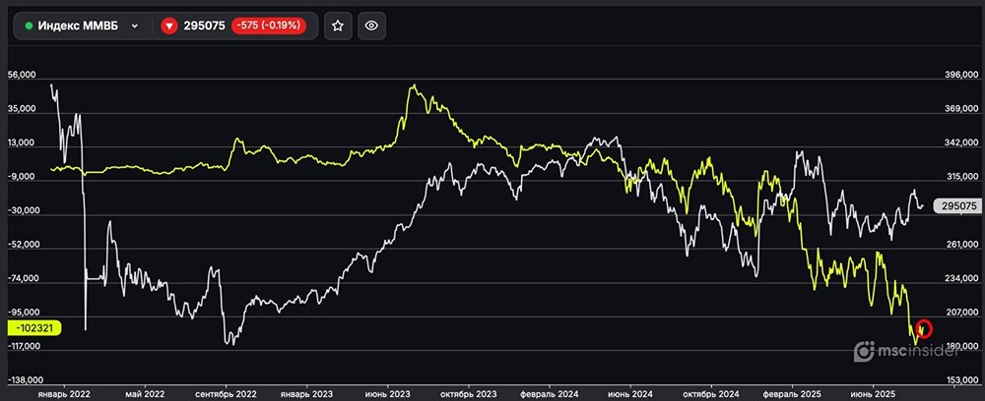Click the июнь 2025 date axis label

(x=873, y=395)
